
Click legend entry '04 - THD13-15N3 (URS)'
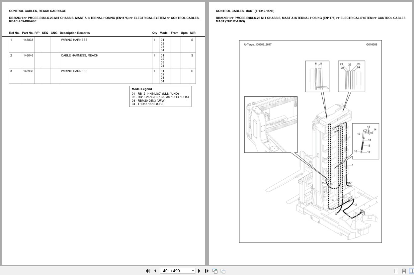click(x=148, y=104)
